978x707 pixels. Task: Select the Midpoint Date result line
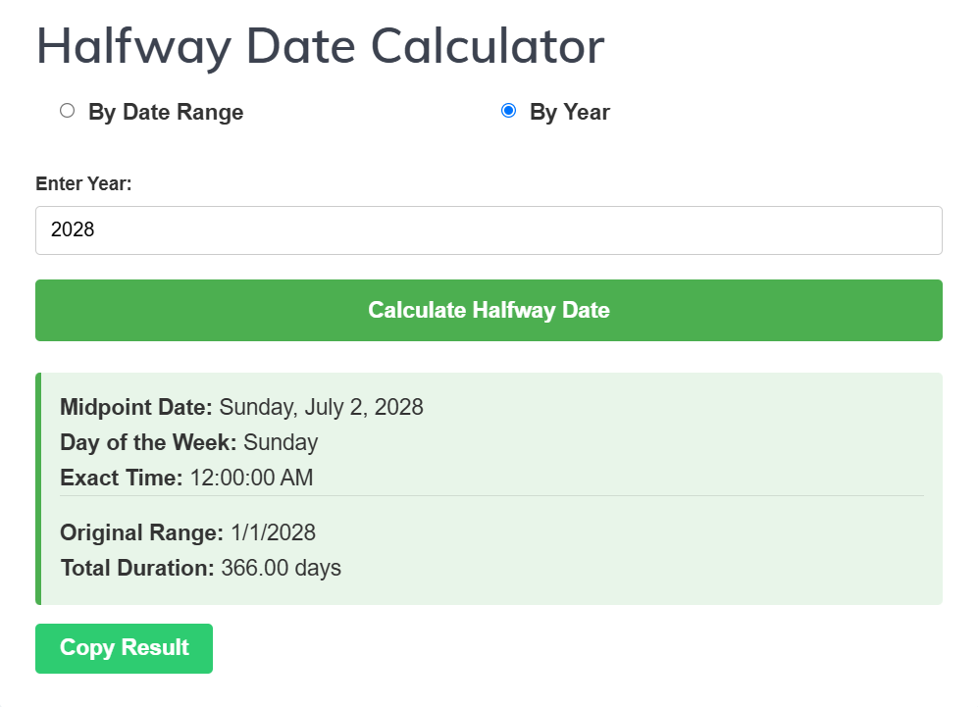point(241,407)
